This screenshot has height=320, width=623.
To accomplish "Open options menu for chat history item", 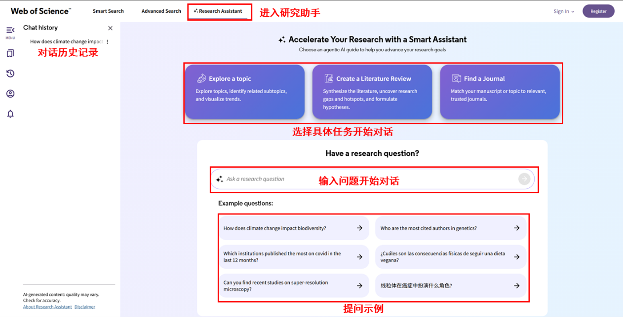I will tap(108, 42).
